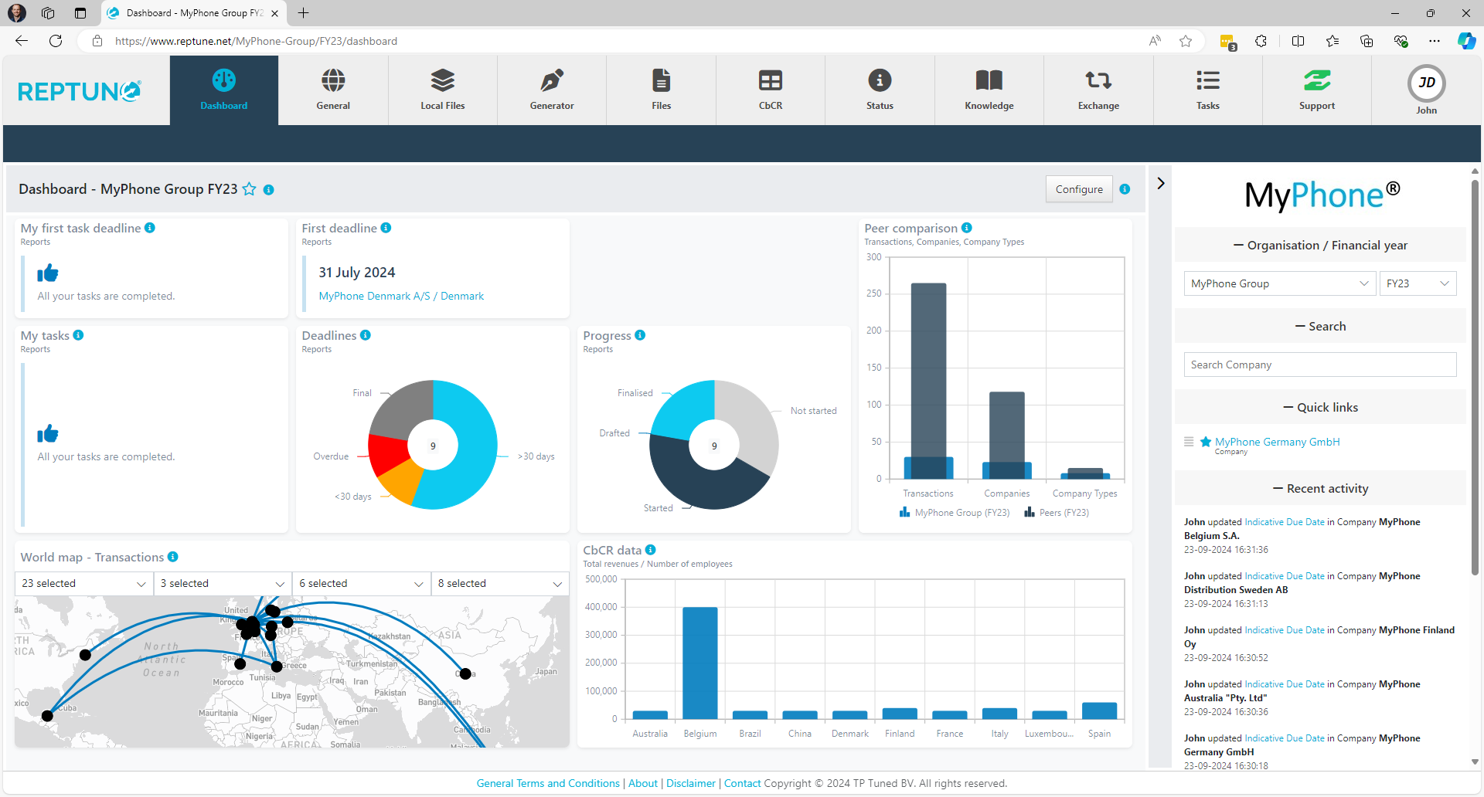Click info icon next to Peer comparison
This screenshot has height=797, width=1484.
[x=967, y=228]
